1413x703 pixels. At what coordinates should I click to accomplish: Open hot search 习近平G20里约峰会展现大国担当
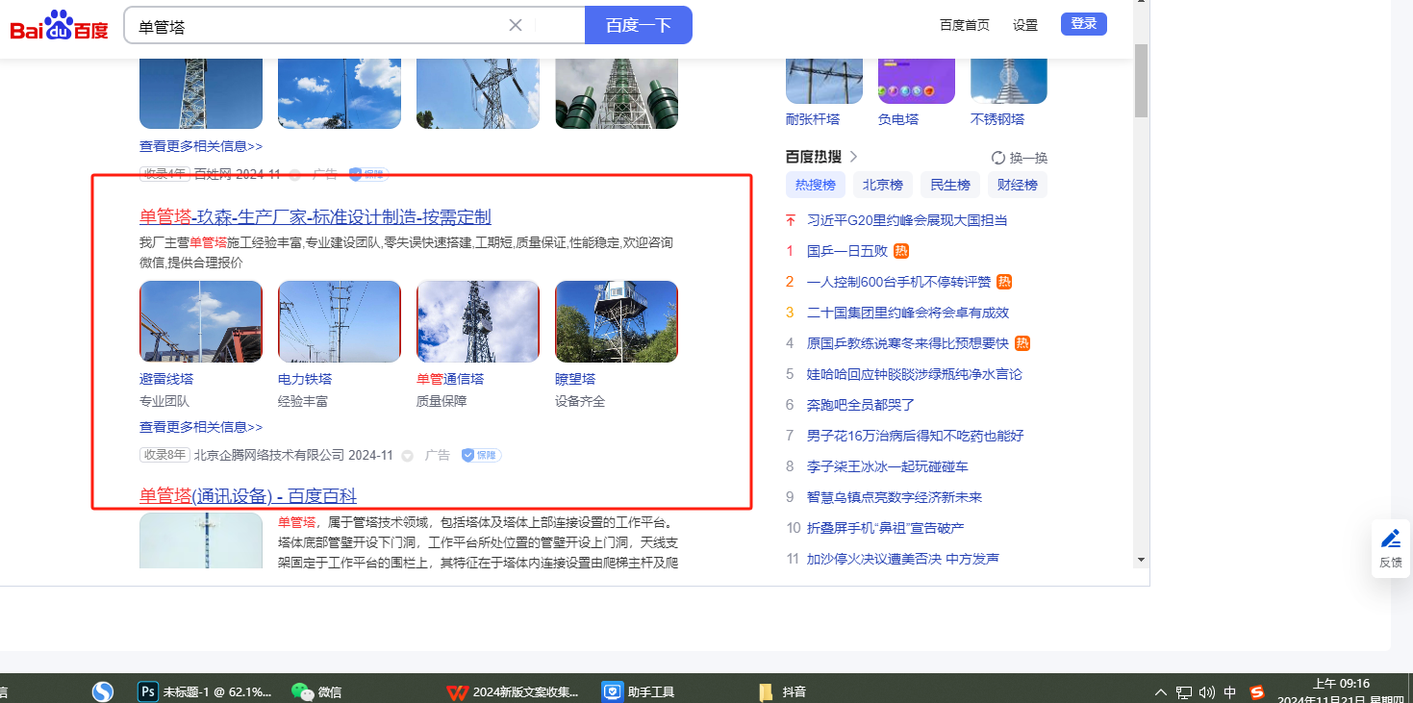coord(907,220)
